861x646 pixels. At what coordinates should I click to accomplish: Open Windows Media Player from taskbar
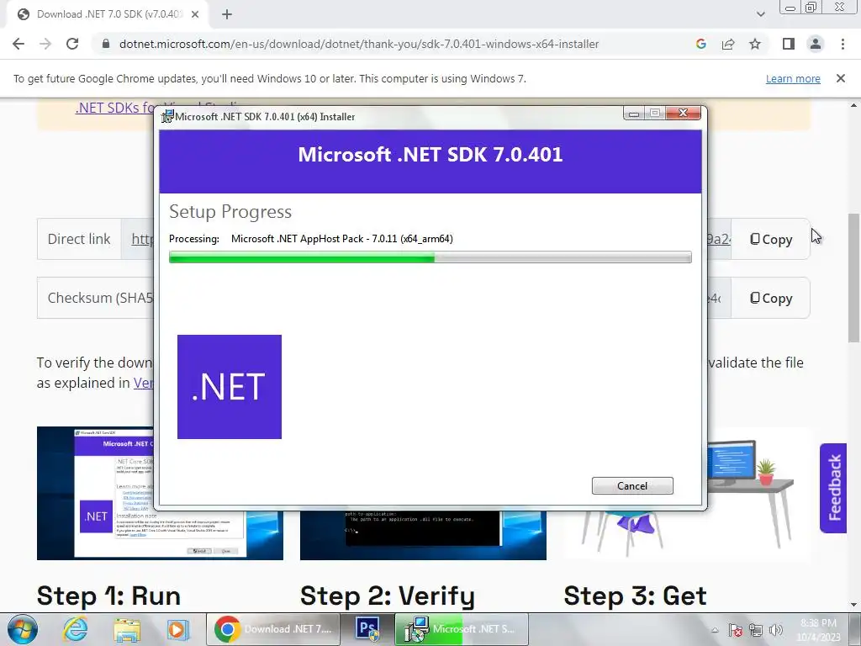click(178, 629)
